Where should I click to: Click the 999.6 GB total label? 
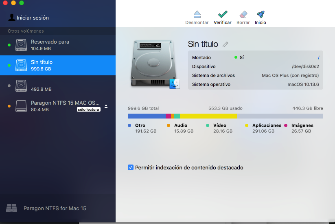(143, 108)
